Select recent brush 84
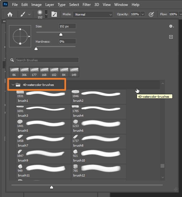This screenshot has height=197, width=182. 64,72
